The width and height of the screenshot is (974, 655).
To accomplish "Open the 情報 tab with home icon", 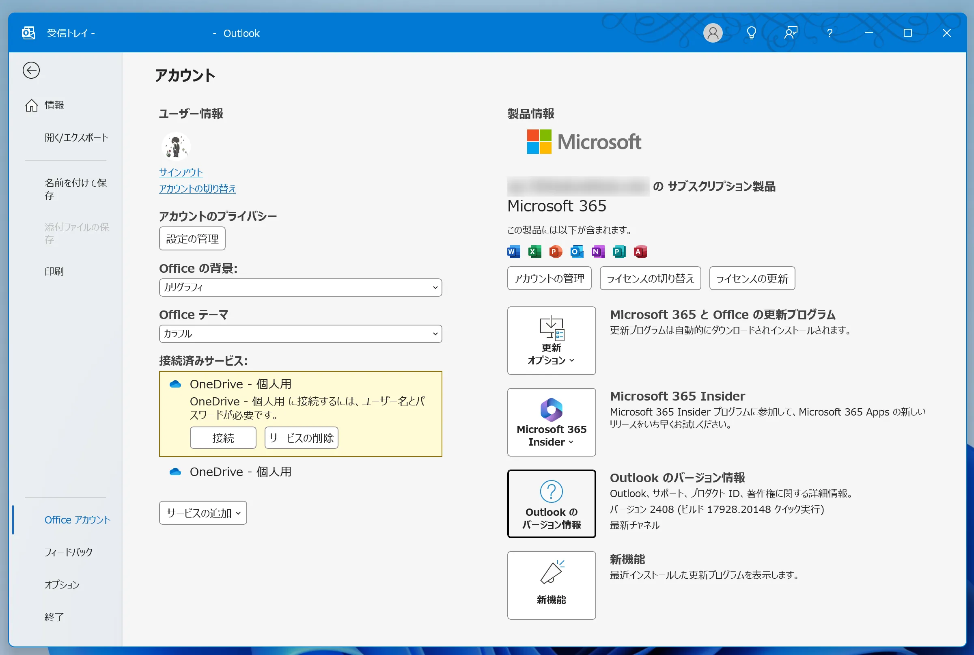I will 65,105.
